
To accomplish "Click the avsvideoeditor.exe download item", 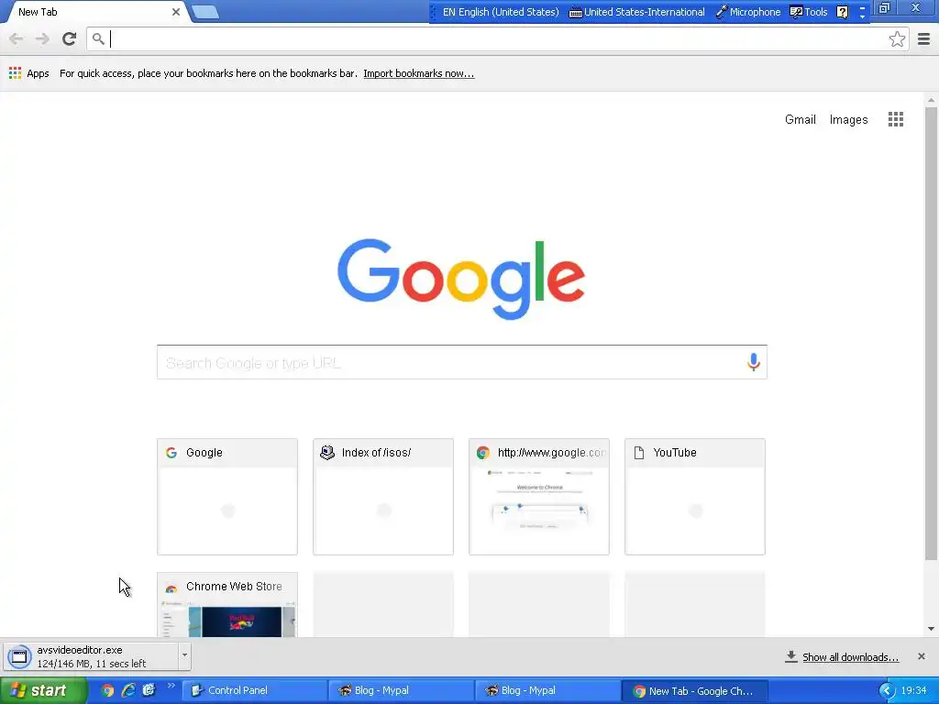I will click(91, 656).
